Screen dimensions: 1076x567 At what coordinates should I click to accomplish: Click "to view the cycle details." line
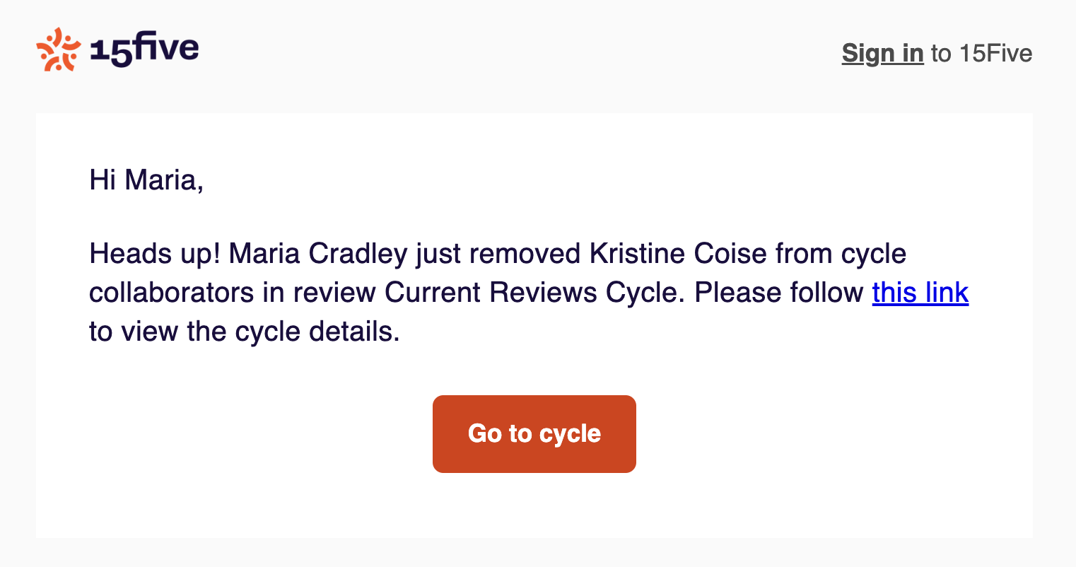(x=245, y=331)
